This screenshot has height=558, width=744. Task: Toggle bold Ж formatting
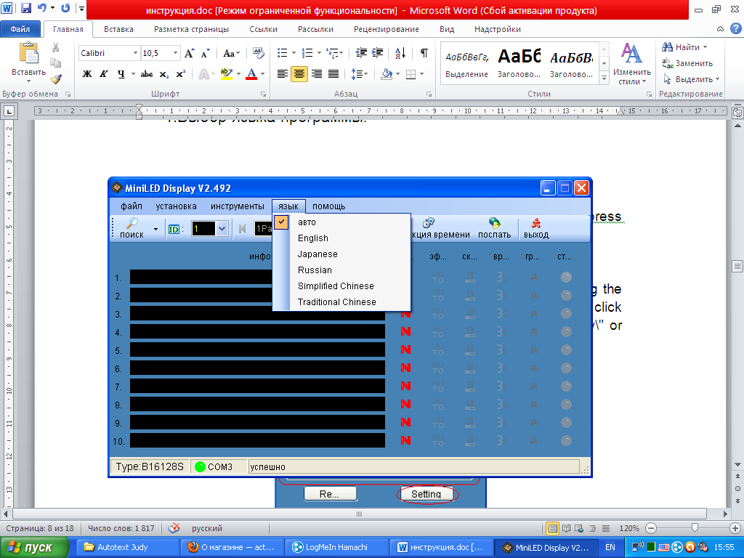pos(87,74)
